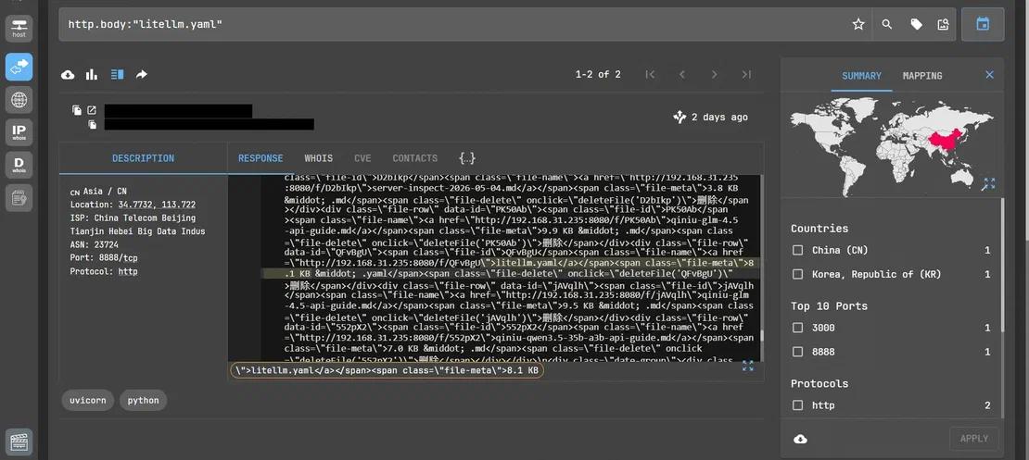Follow the protocol http link

[x=128, y=271]
